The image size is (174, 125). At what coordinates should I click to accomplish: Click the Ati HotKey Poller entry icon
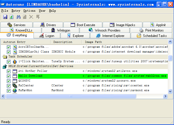coord(15,71)
